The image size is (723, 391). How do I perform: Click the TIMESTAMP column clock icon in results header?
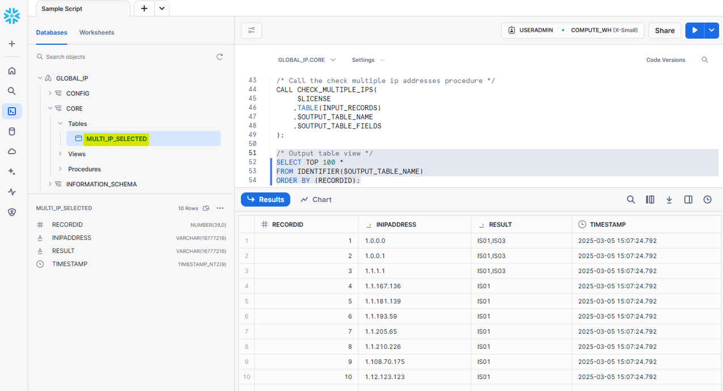582,225
